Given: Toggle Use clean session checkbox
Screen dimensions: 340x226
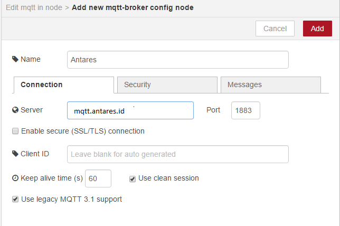Looking at the screenshot, I should 133,178.
